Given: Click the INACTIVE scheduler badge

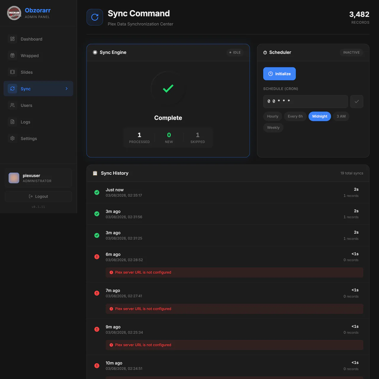Looking at the screenshot, I should click(351, 52).
